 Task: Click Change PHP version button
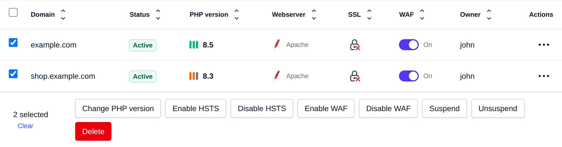118,108
